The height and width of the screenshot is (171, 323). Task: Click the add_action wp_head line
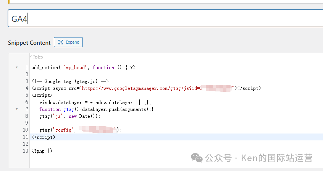click(84, 68)
